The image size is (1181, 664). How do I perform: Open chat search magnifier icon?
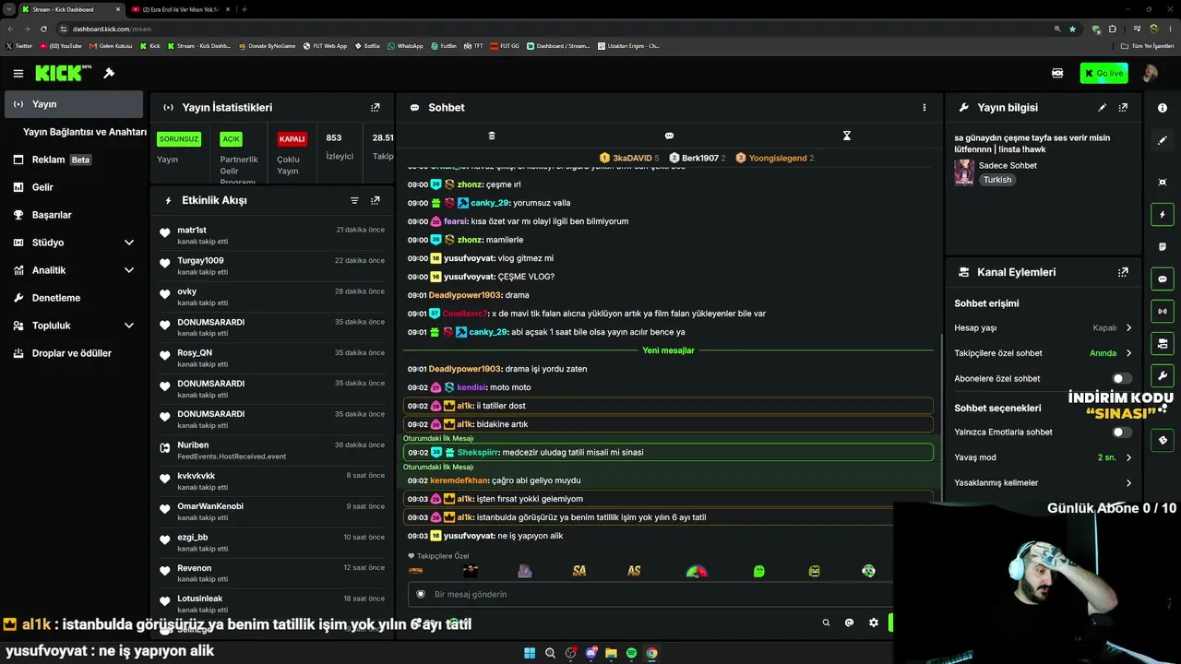(826, 622)
